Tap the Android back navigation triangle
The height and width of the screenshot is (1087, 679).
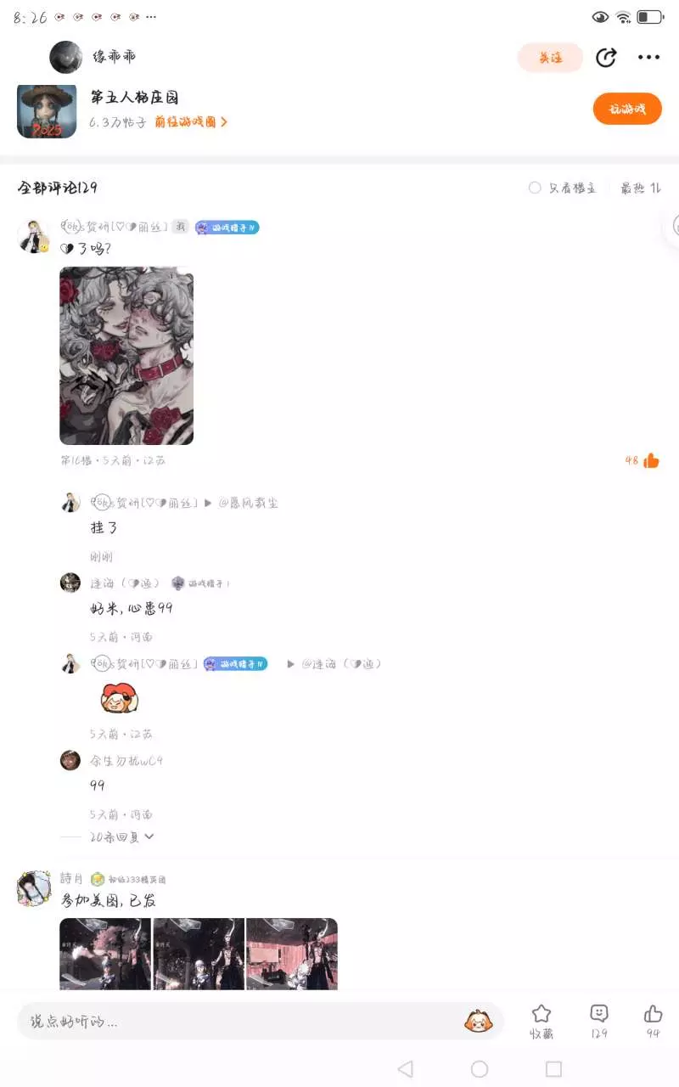(x=405, y=1068)
